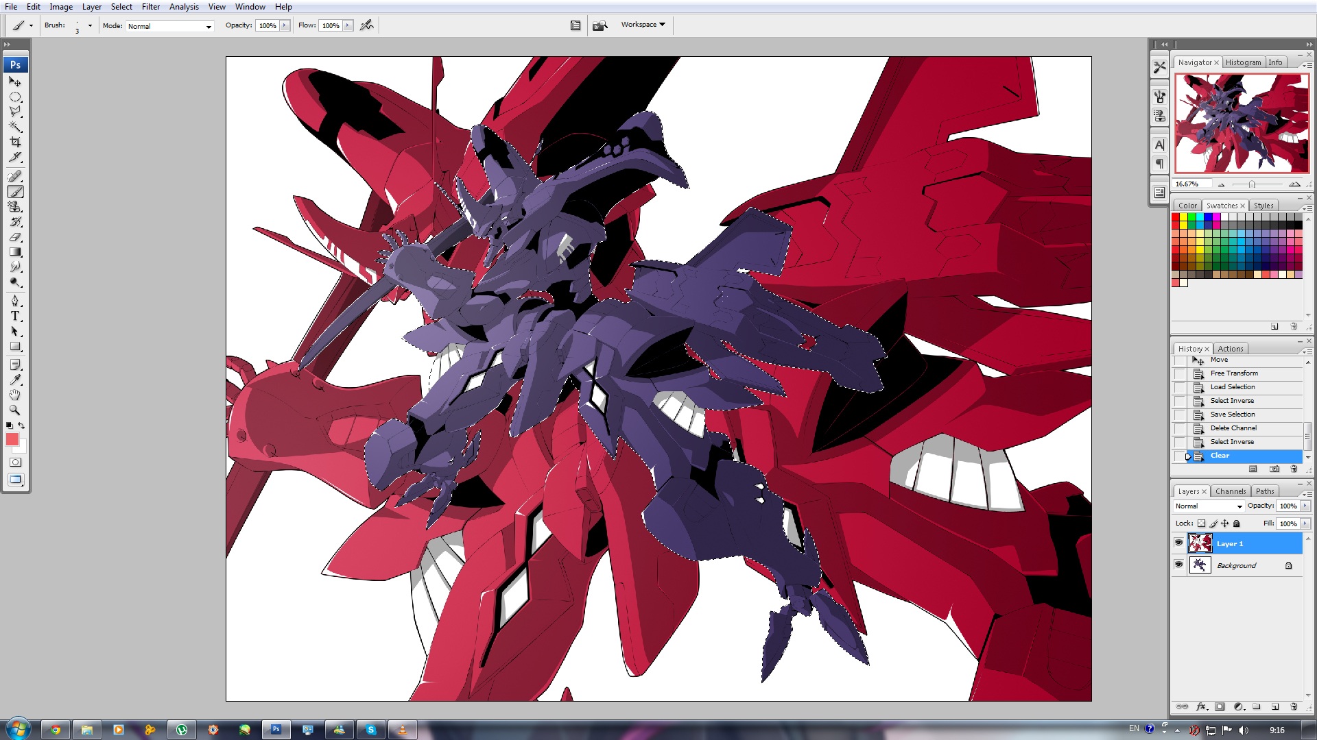The width and height of the screenshot is (1317, 740).
Task: Select the Polygonal Lasso tool
Action: coord(15,111)
